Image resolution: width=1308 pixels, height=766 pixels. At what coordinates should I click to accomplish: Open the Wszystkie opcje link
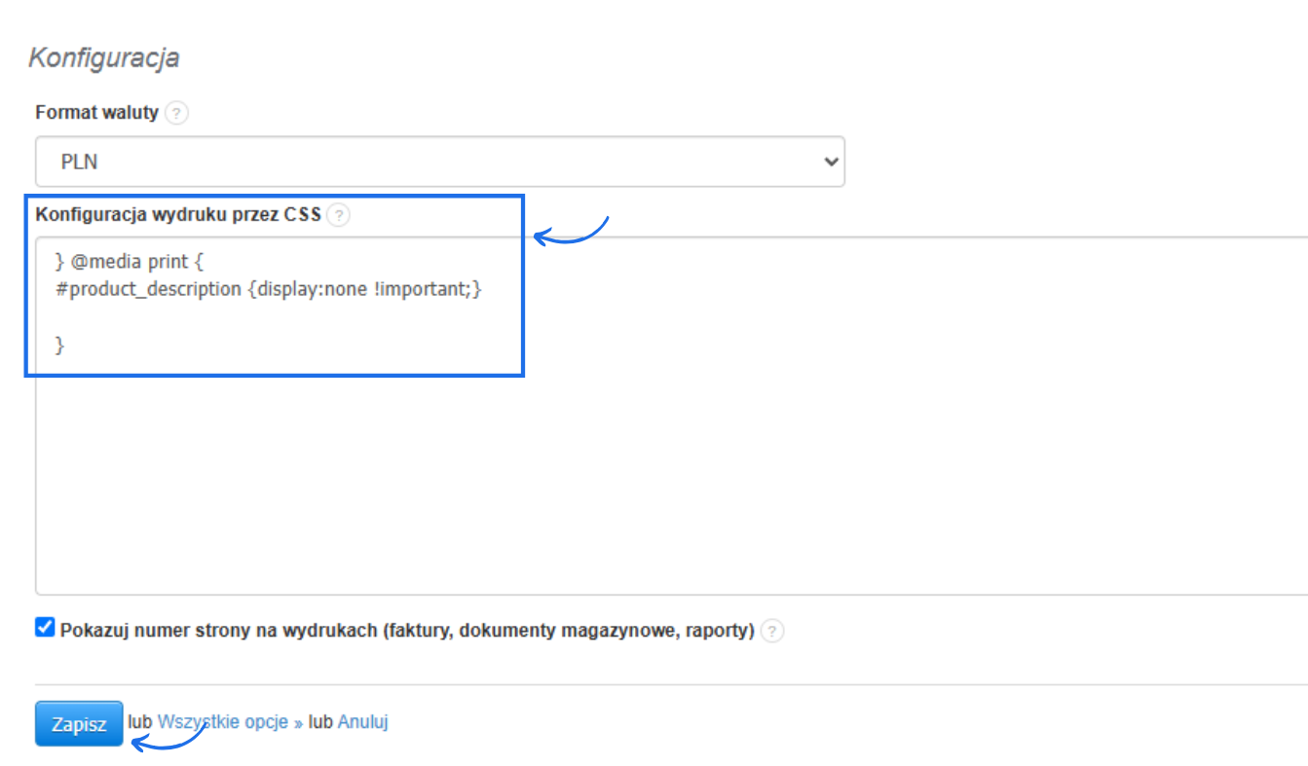[223, 722]
